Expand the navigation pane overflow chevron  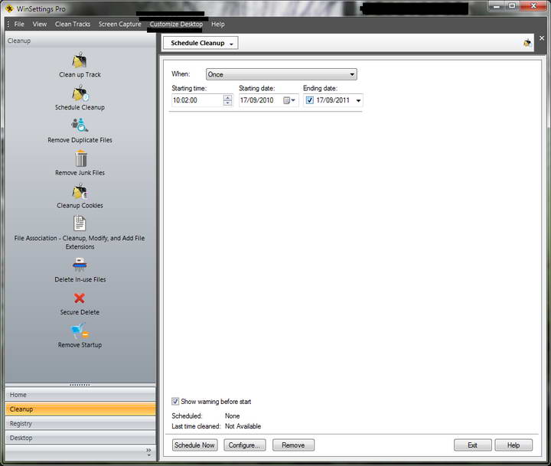(148, 452)
